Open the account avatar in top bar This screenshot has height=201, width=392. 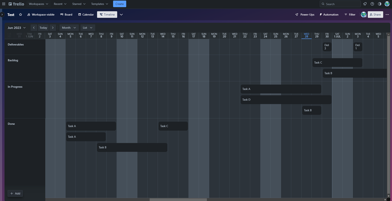(x=387, y=4)
